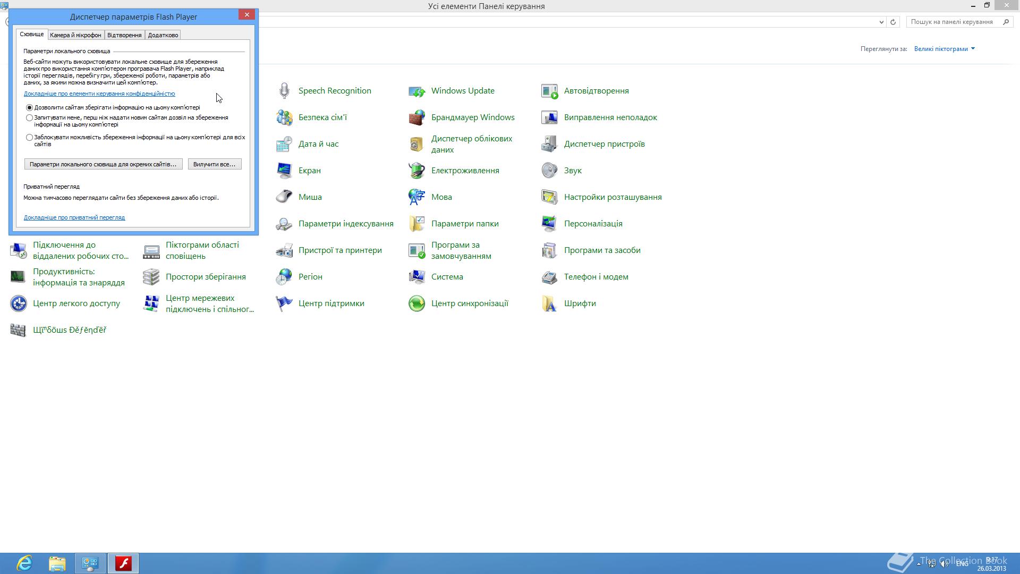Open the Миша mouse icon
The width and height of the screenshot is (1020, 574).
pyautogui.click(x=284, y=197)
